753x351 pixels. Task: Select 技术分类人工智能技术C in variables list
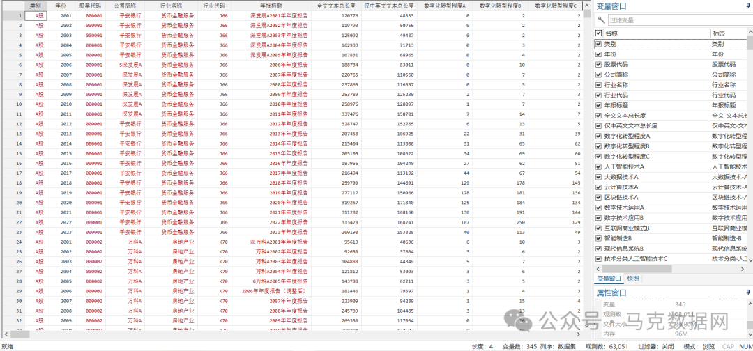point(635,258)
